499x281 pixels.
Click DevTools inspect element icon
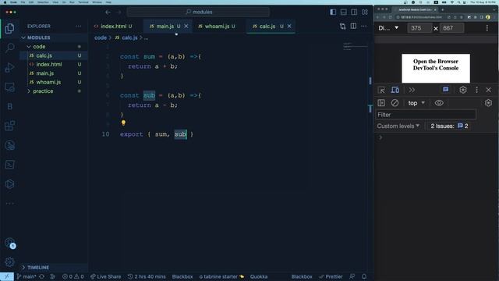pyautogui.click(x=381, y=91)
